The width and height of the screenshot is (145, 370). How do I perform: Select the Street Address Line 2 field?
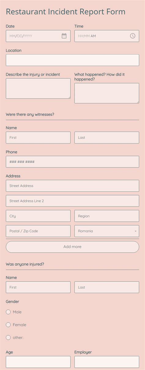(72, 201)
